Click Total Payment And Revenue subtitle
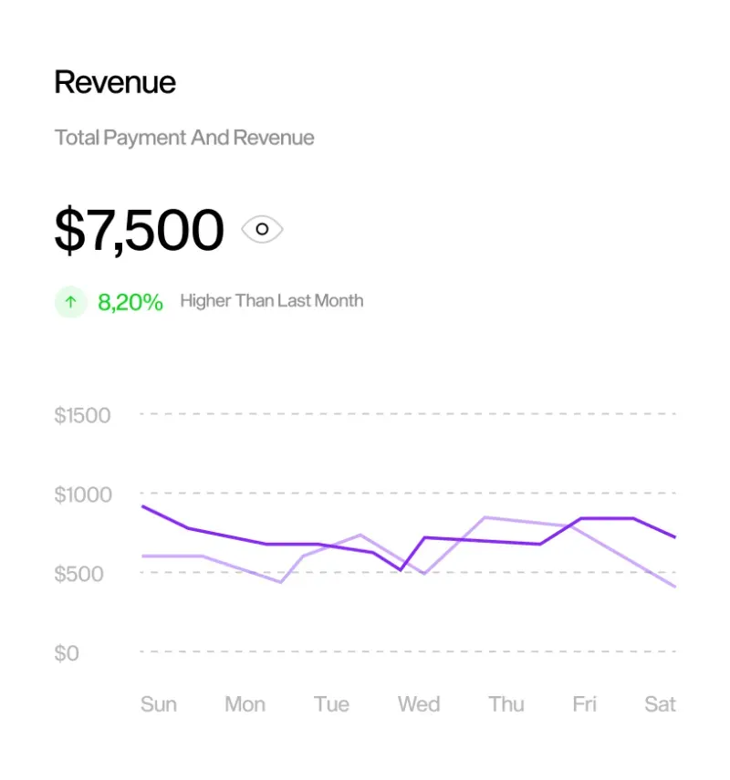Screen dimensions: 730x780 tap(184, 138)
